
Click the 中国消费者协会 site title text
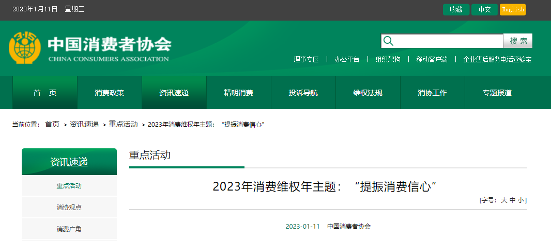tap(110, 44)
